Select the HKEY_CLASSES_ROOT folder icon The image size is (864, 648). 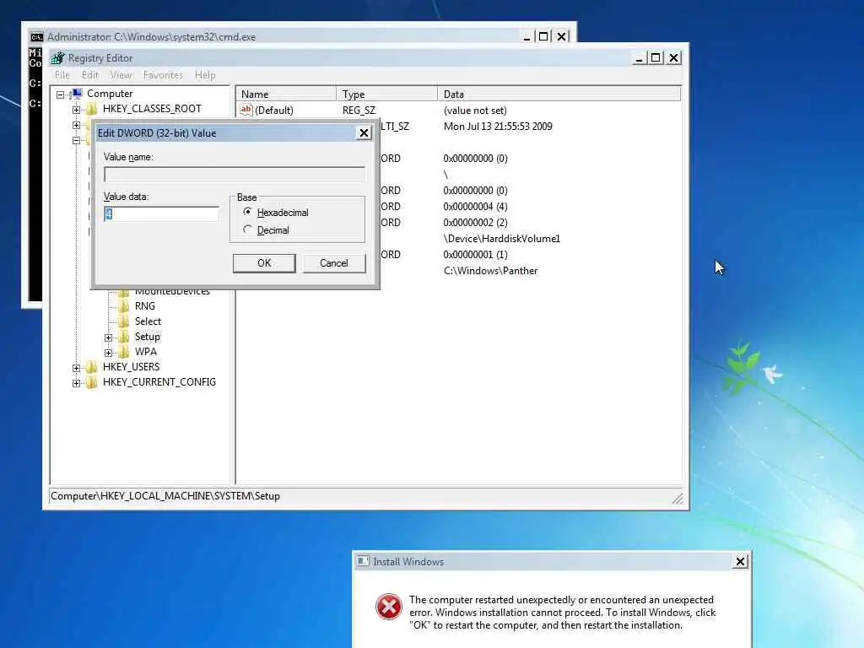(x=91, y=109)
